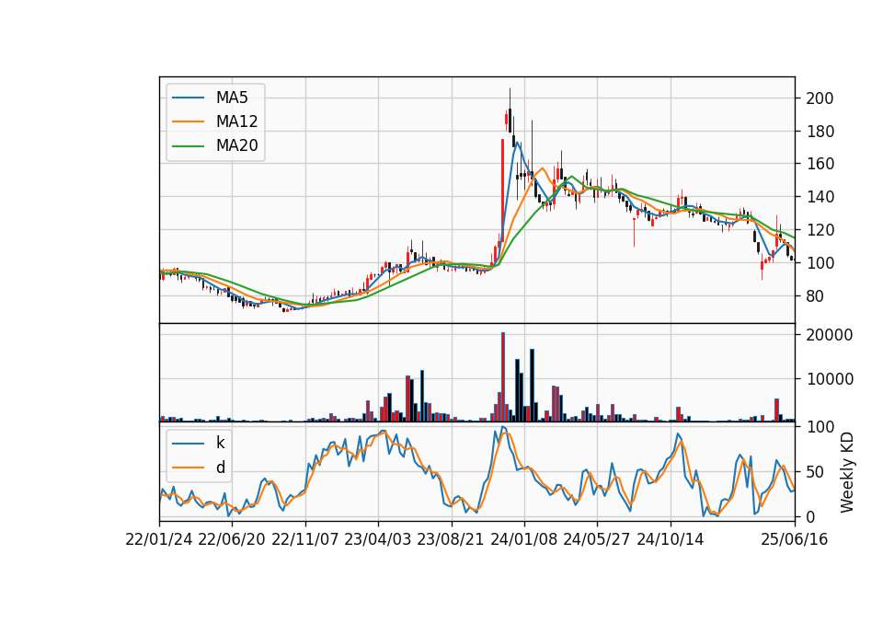Click the 25/06/16 date tick label

click(795, 539)
